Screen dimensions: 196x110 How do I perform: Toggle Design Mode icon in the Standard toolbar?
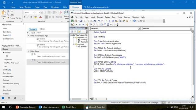[x=116, y=21]
